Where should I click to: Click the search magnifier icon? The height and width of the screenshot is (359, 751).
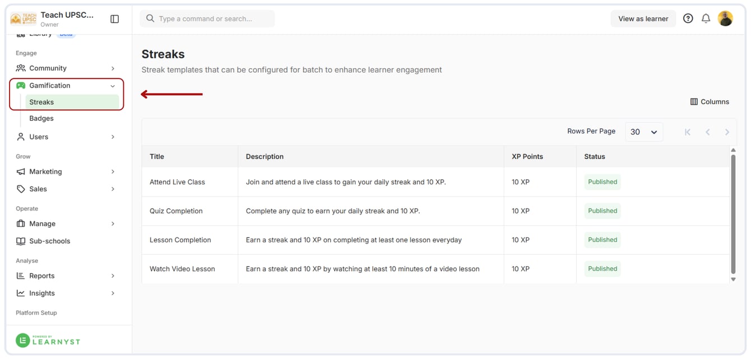pos(150,18)
